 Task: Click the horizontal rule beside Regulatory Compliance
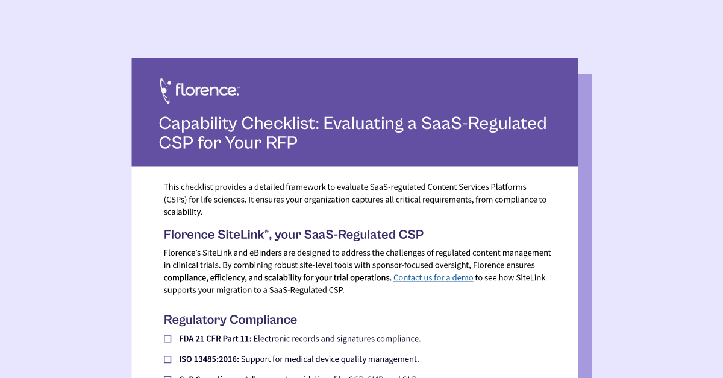(428, 320)
